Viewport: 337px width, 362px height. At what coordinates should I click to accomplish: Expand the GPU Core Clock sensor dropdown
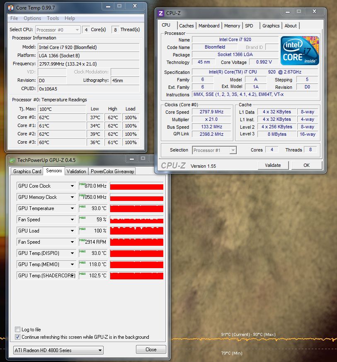point(73,186)
